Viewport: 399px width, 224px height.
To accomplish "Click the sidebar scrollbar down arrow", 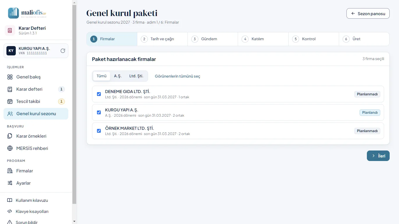I will 74,221.
